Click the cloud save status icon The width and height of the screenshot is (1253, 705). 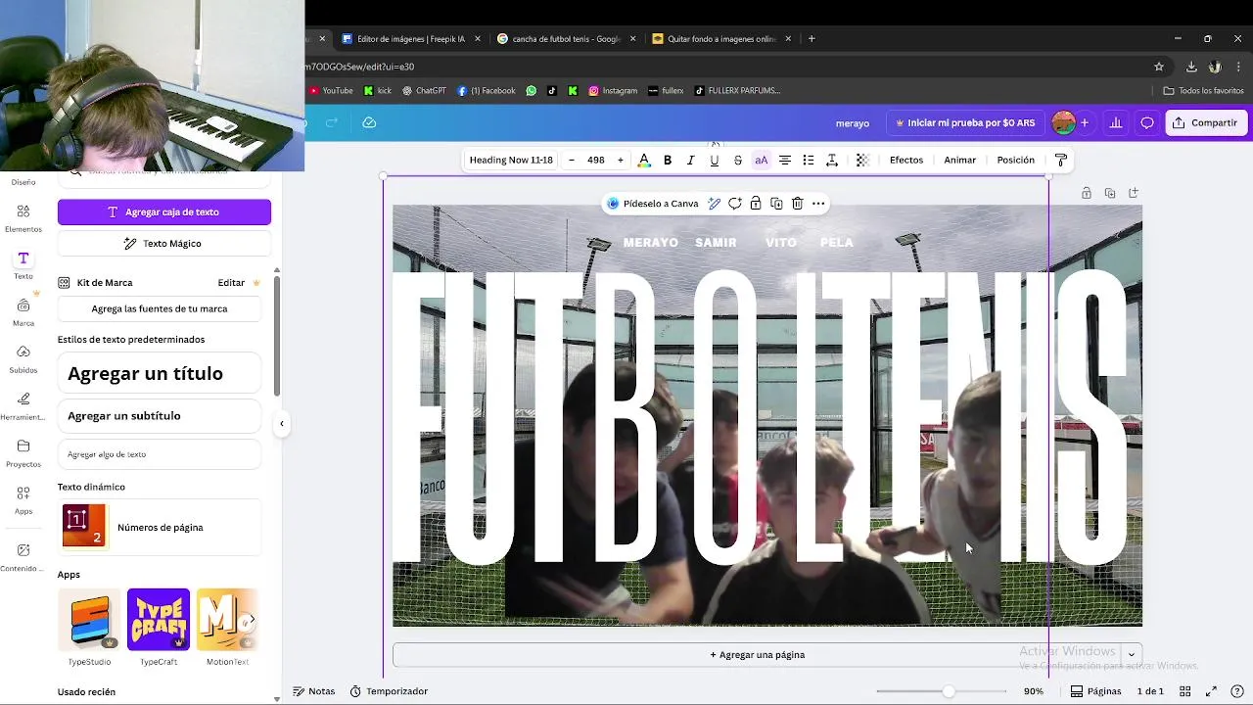[x=369, y=122]
